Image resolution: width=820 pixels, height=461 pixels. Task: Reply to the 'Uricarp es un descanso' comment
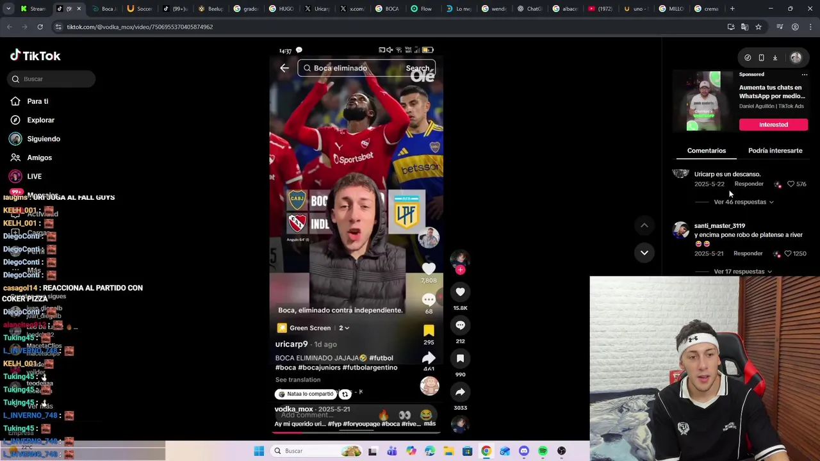749,184
